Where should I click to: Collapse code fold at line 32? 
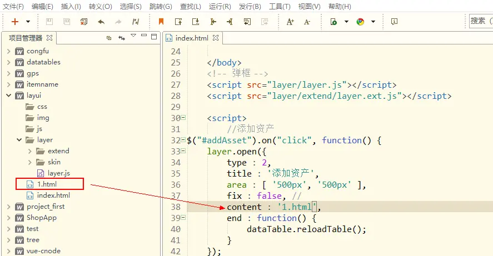[183, 140]
